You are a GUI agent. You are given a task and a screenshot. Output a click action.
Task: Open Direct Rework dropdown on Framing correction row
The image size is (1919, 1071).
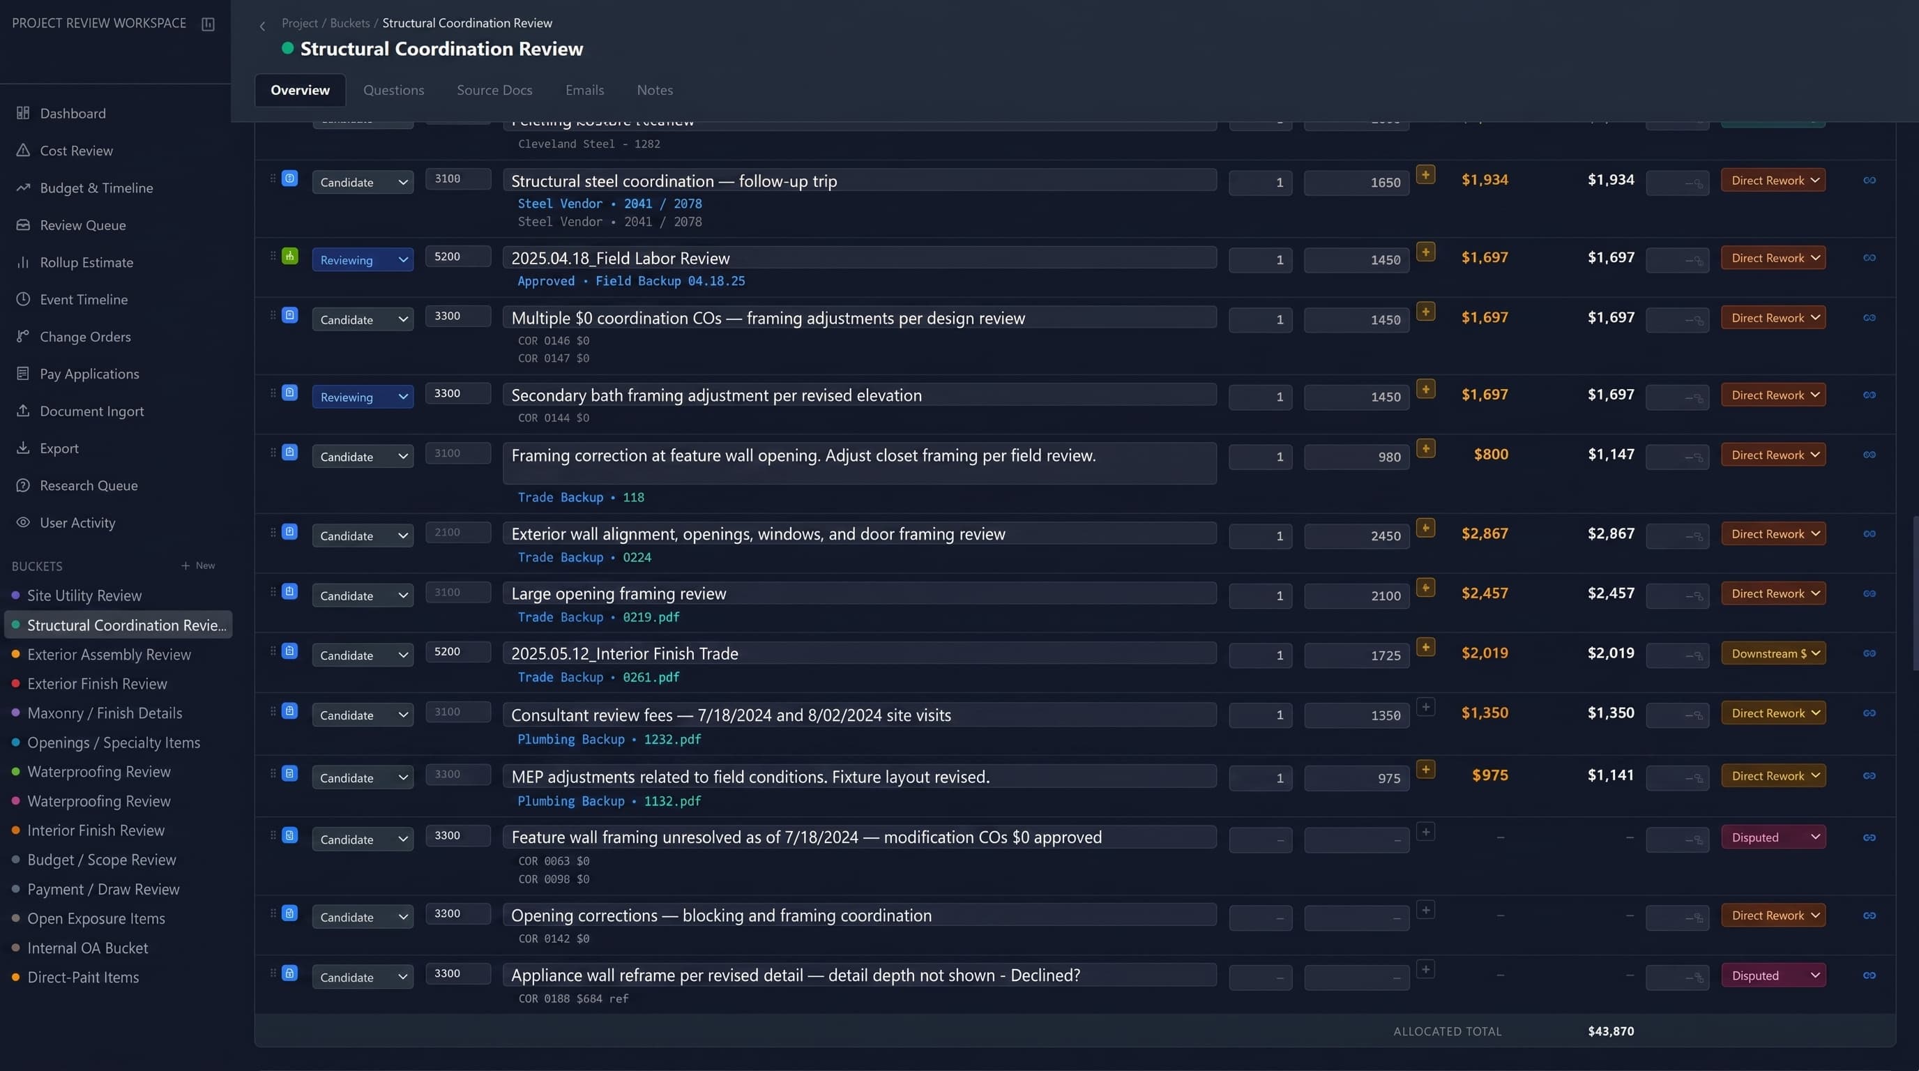click(x=1773, y=455)
